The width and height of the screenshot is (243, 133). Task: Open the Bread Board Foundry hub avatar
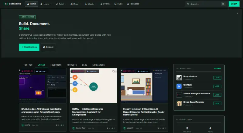point(179,104)
